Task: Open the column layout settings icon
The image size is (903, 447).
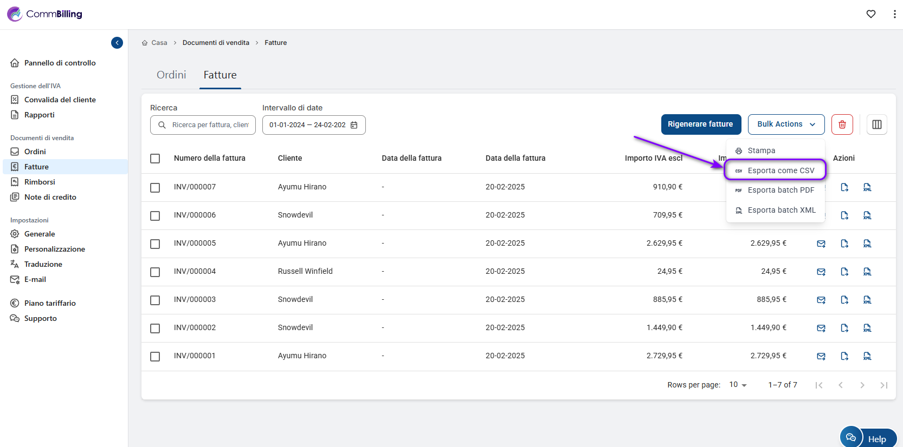Action: coord(876,124)
